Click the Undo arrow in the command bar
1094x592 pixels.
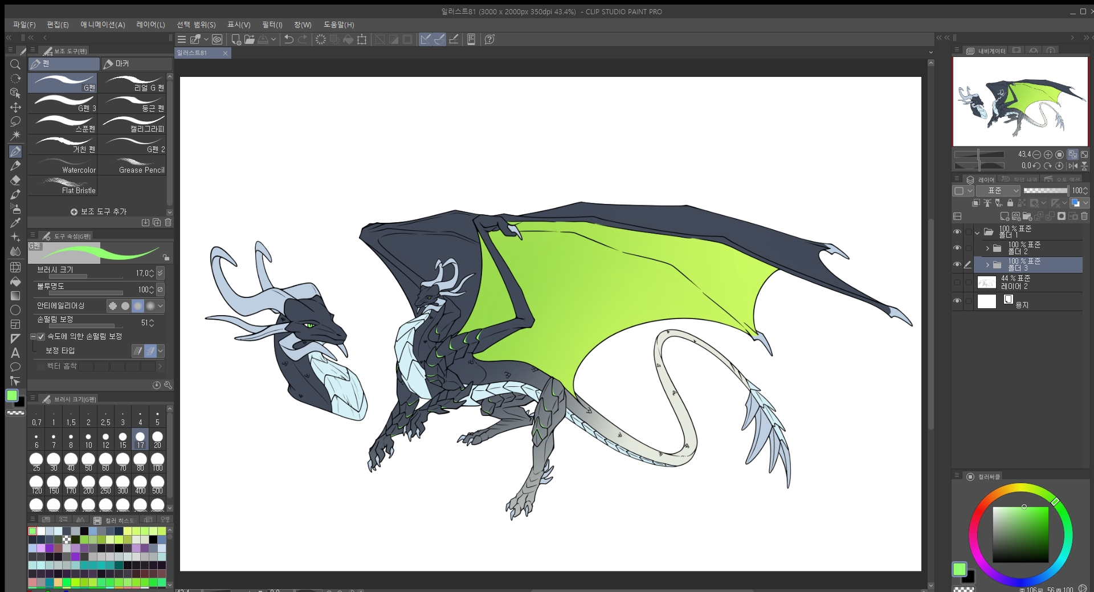(x=289, y=39)
